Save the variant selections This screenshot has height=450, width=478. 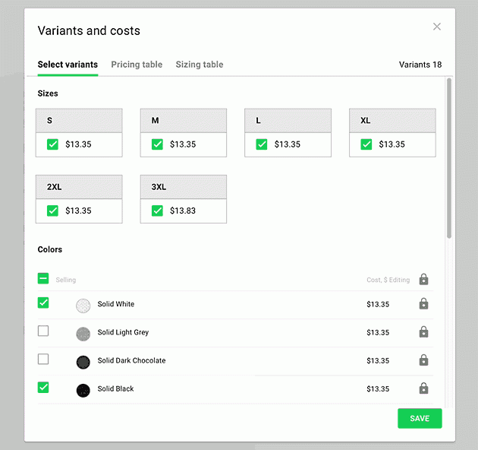coord(420,418)
